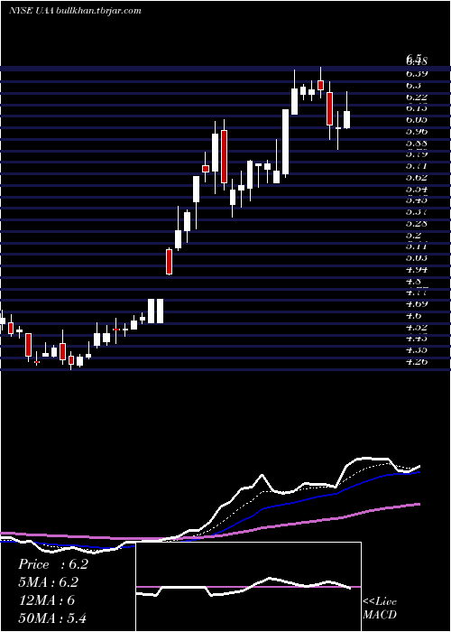Click the 'Price : 6.2' readout

(x=53, y=564)
